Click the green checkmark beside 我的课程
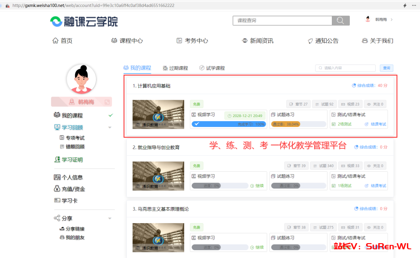The height and width of the screenshot is (258, 420). pos(111,115)
